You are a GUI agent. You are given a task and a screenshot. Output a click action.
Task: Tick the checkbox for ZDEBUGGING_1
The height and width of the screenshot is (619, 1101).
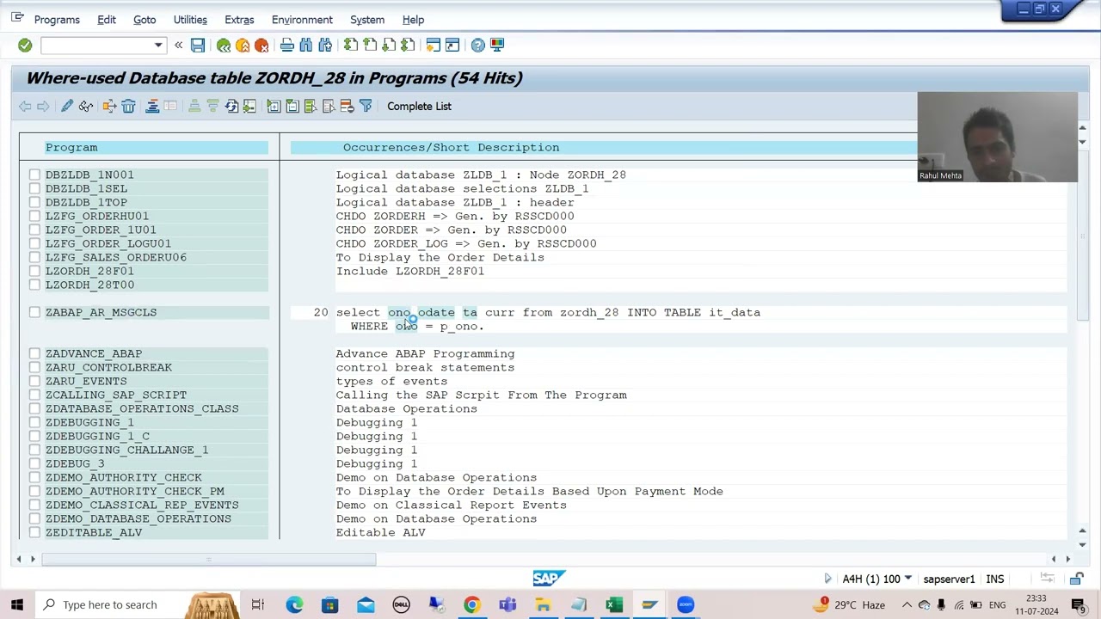[x=34, y=422]
